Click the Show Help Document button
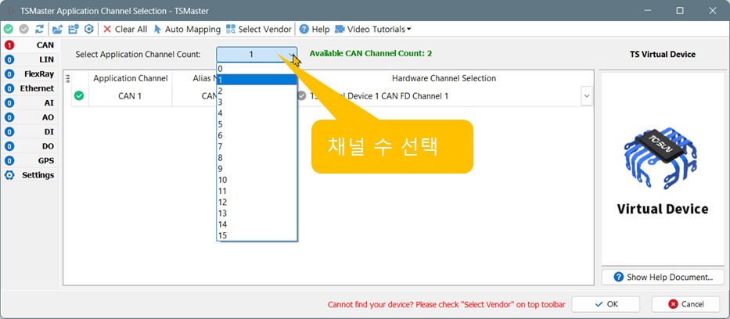This screenshot has height=319, width=730. (663, 277)
